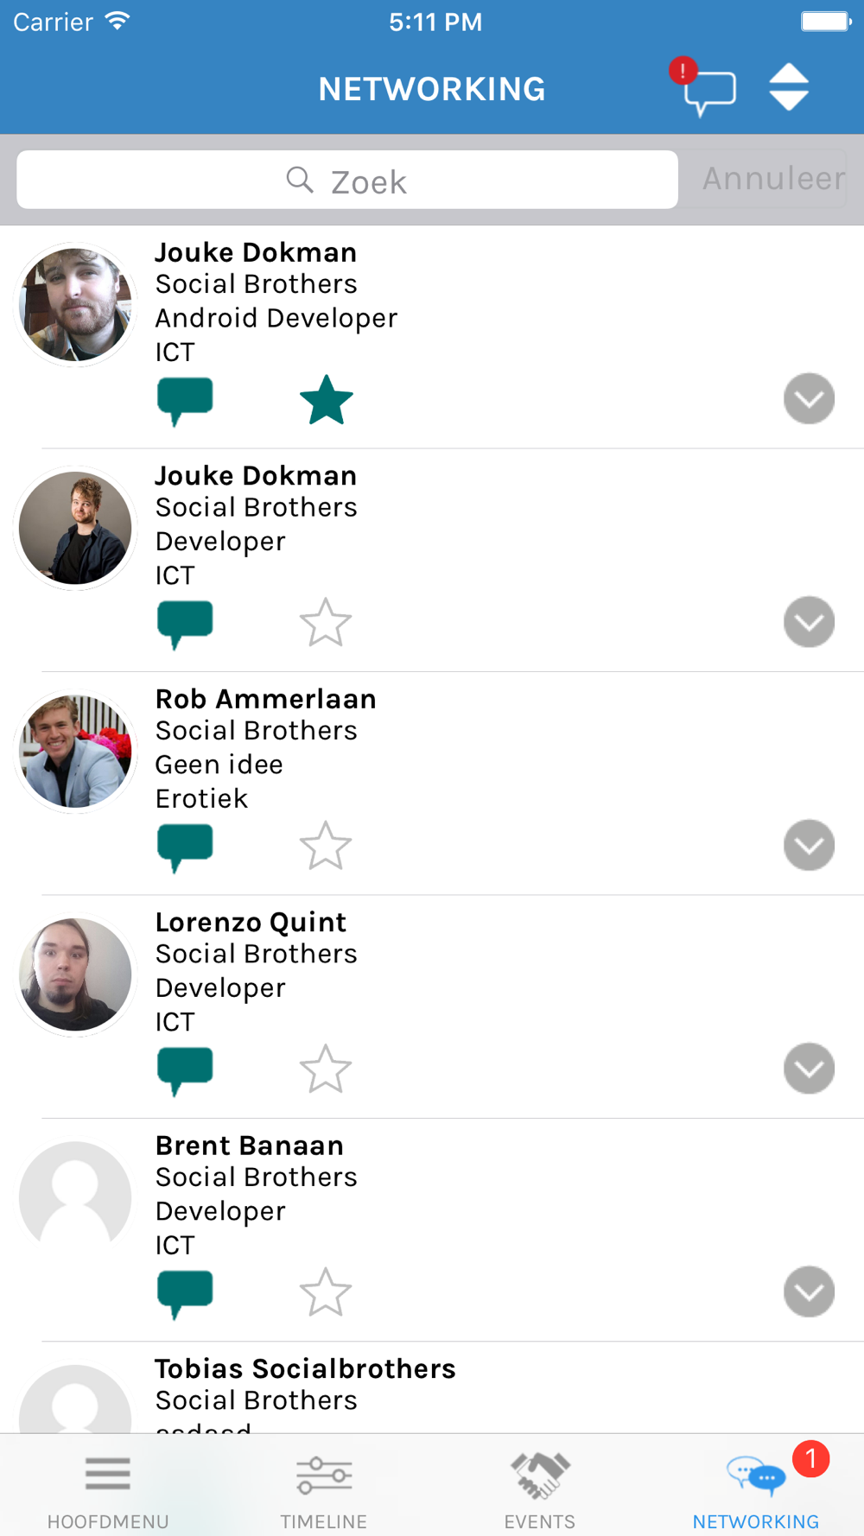Tap the Annuleer cancel button
This screenshot has height=1536, width=864.
773,179
